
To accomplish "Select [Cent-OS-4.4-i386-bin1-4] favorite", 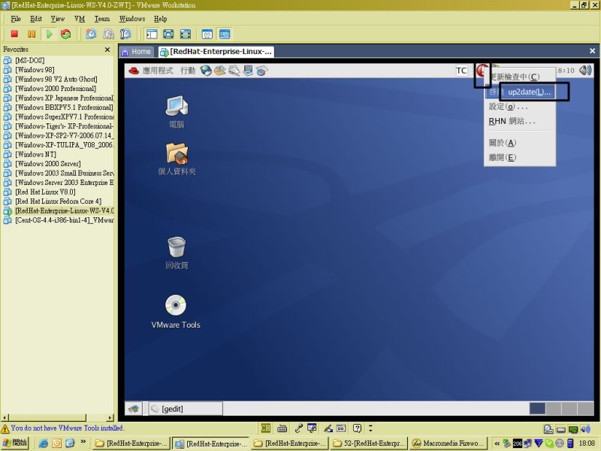I will pos(64,220).
